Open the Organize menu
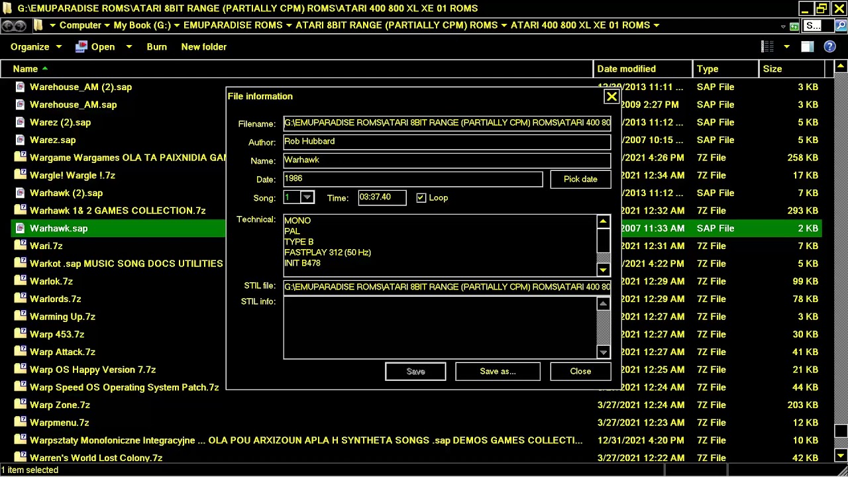 click(36, 47)
